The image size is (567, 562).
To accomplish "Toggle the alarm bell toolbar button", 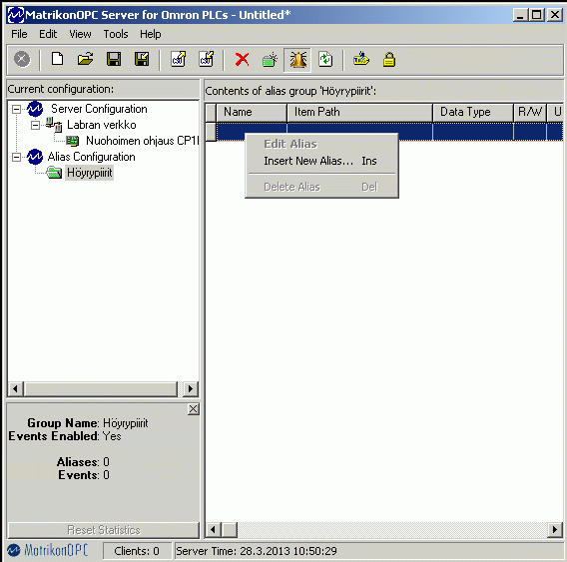I will [297, 60].
